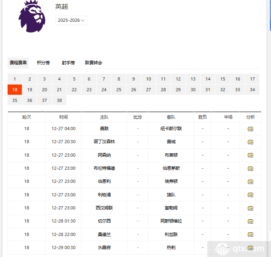This screenshot has height=257, width=271.
Task: Select the 赛程赛果 tab
Action: point(18,63)
